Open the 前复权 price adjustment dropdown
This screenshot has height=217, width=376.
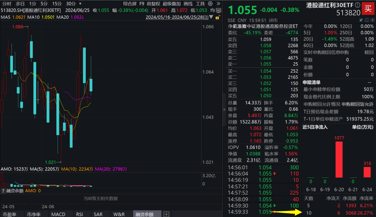click(154, 4)
